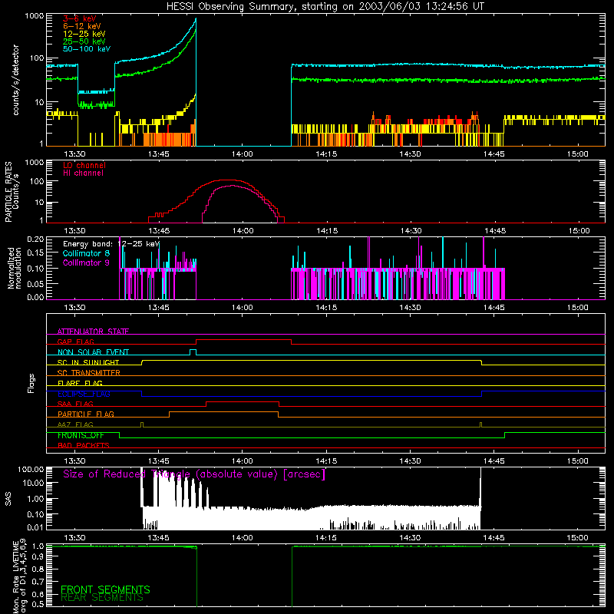Click the SAA_FLAG label

pos(75,404)
